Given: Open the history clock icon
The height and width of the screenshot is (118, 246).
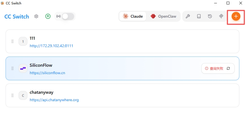Looking at the screenshot, I should 210,16.
